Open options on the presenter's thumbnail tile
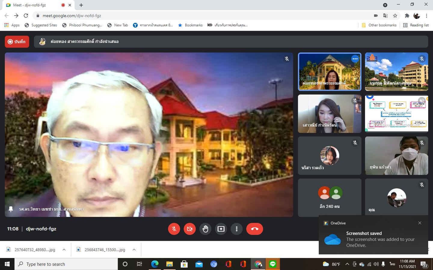 pos(355,59)
